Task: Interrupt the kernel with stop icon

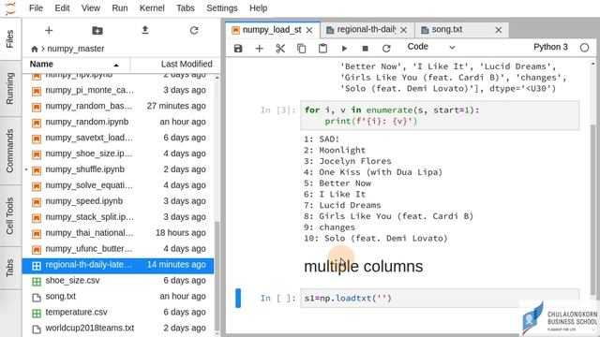Action: 365,49
